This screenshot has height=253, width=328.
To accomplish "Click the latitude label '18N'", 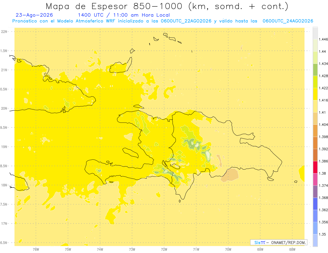I will [x=4, y=185].
